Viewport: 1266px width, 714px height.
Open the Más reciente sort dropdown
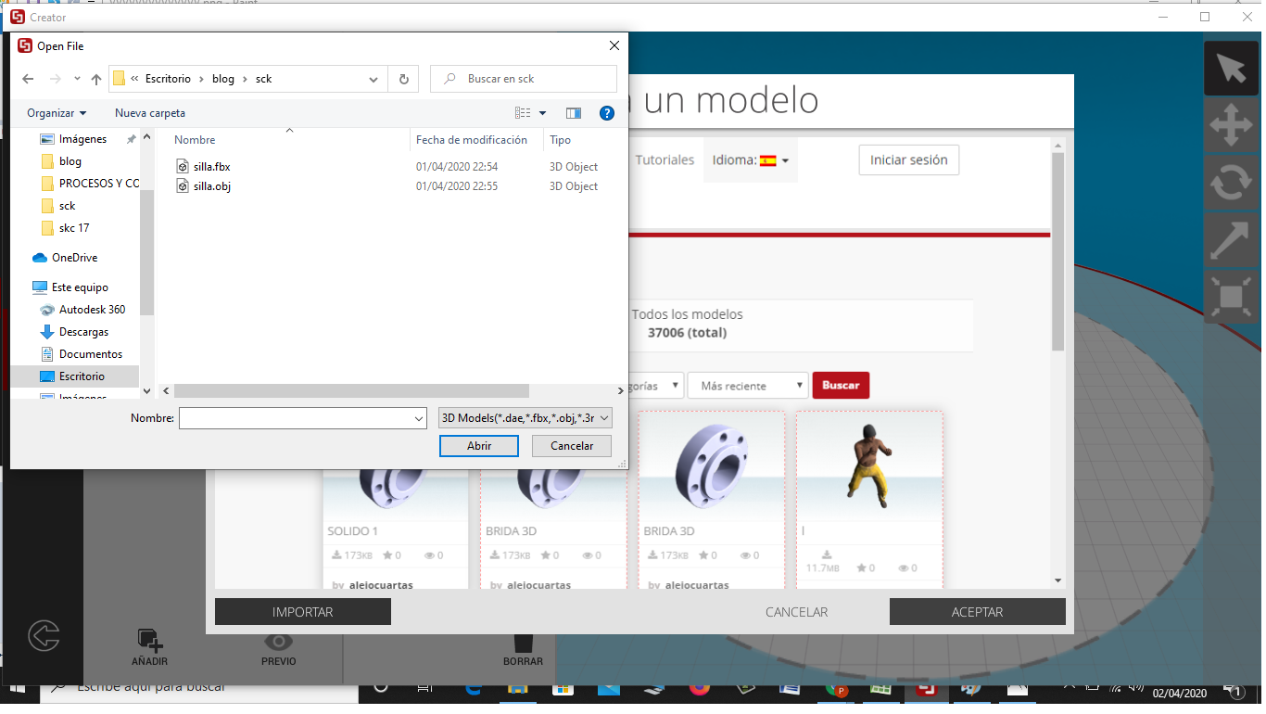point(748,386)
